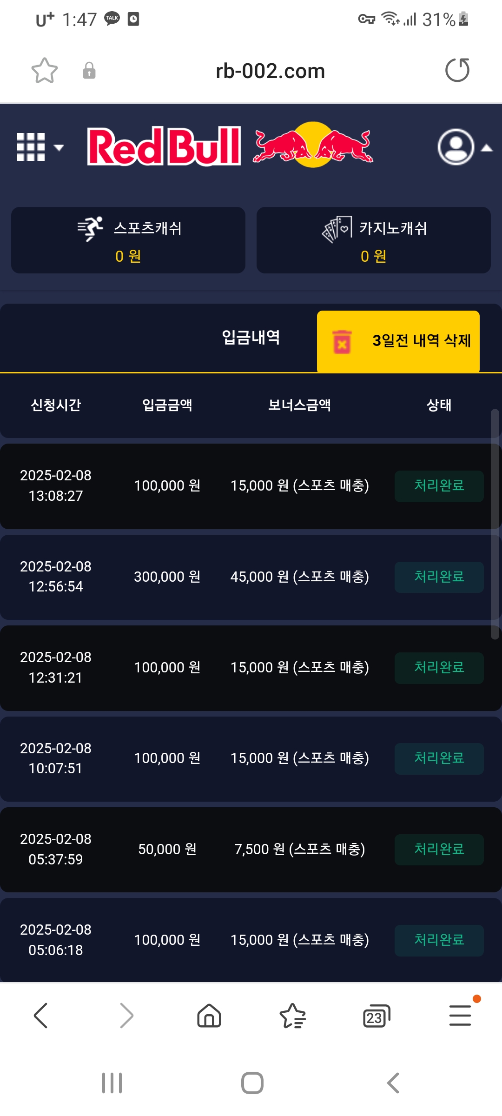502x1116 pixels.
Task: Tap the browser home icon
Action: point(209,1015)
